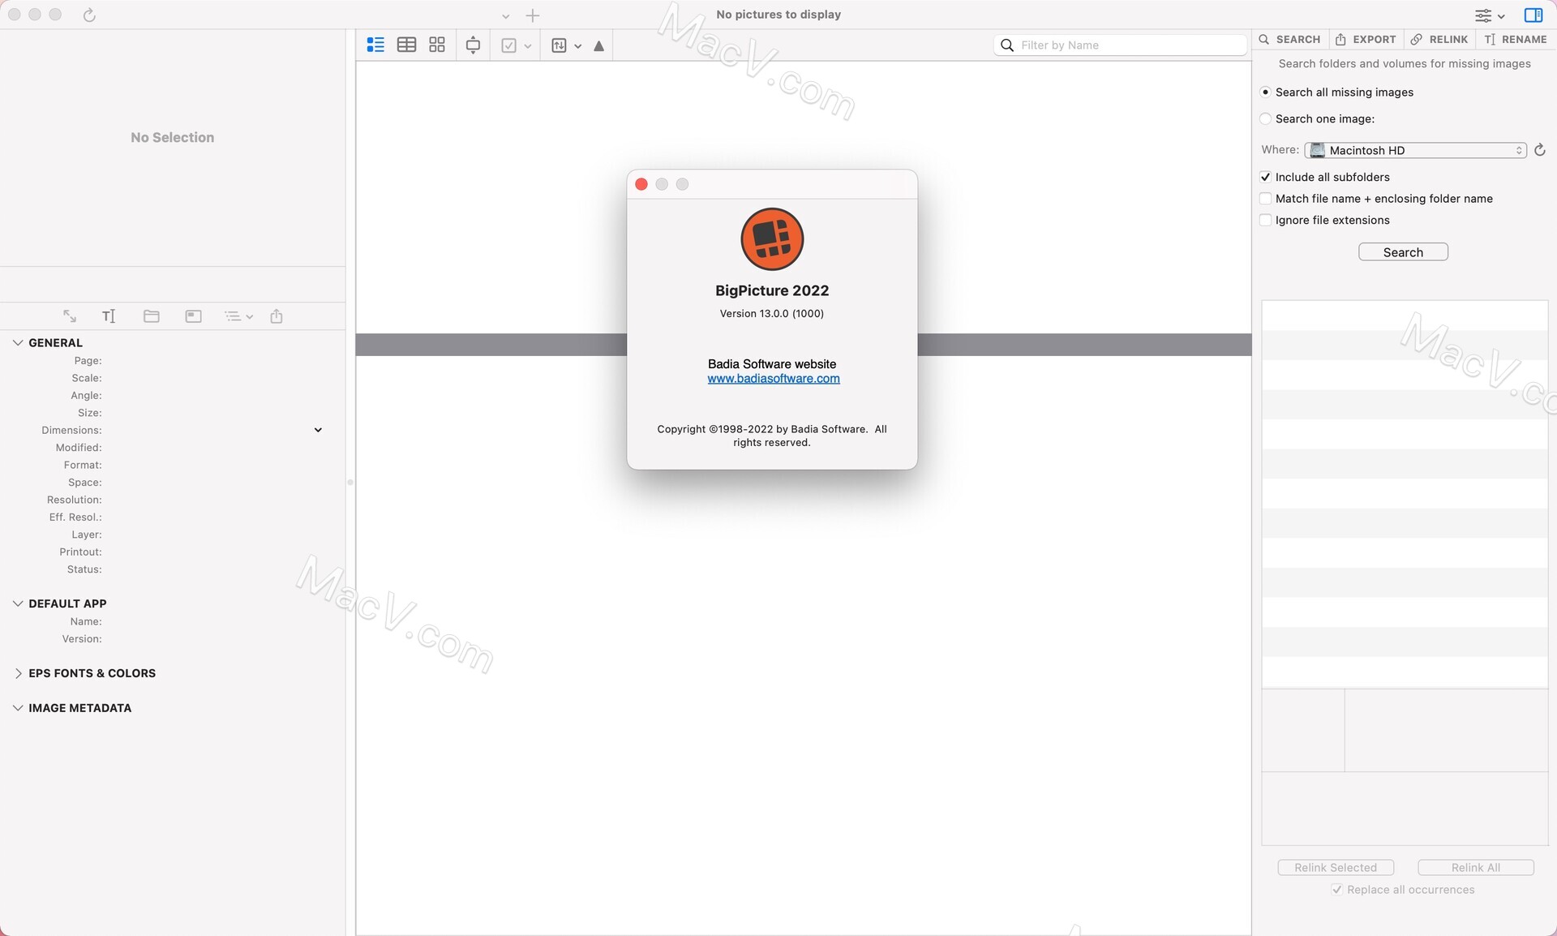
Task: Click the folder icon in info panel
Action: point(152,316)
